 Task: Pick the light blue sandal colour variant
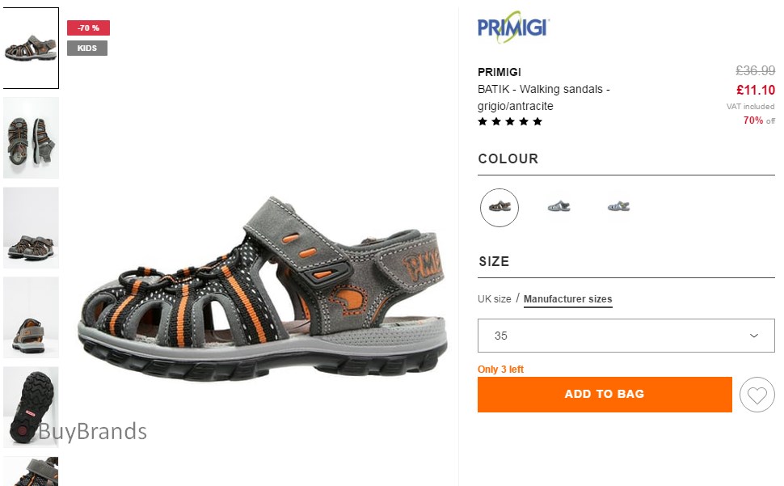coord(618,206)
